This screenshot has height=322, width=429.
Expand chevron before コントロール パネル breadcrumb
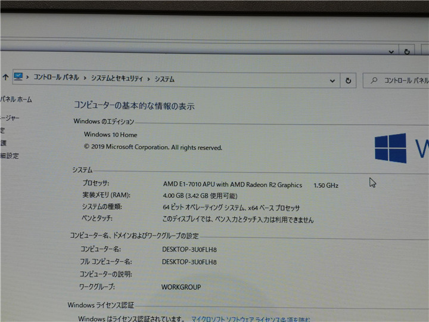pos(27,77)
